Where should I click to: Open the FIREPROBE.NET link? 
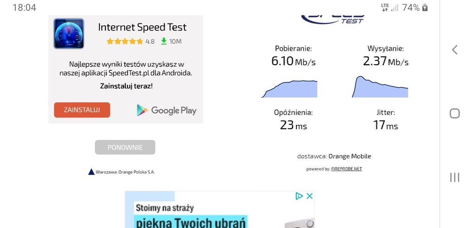coord(346,169)
